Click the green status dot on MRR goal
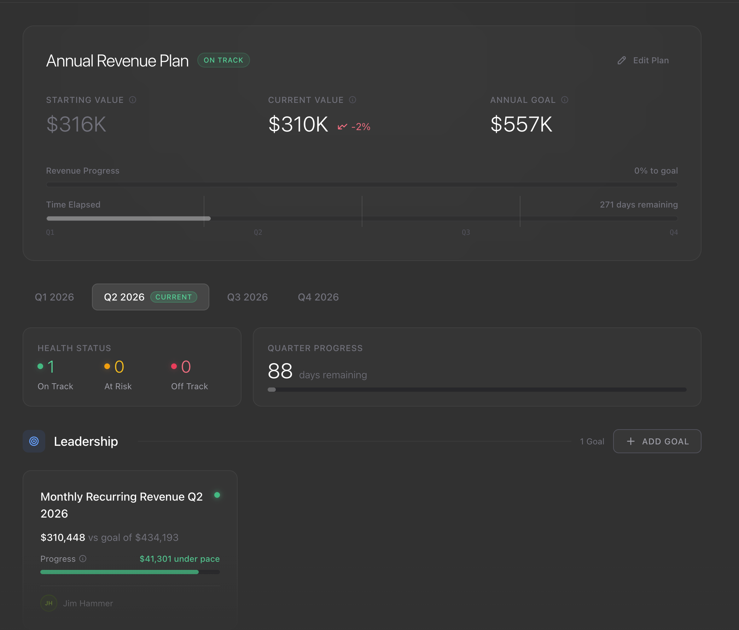Screen dimensions: 739x630 (x=217, y=495)
